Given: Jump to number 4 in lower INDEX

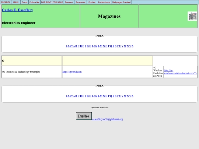Looking at the screenshot, I should (x=70, y=96).
